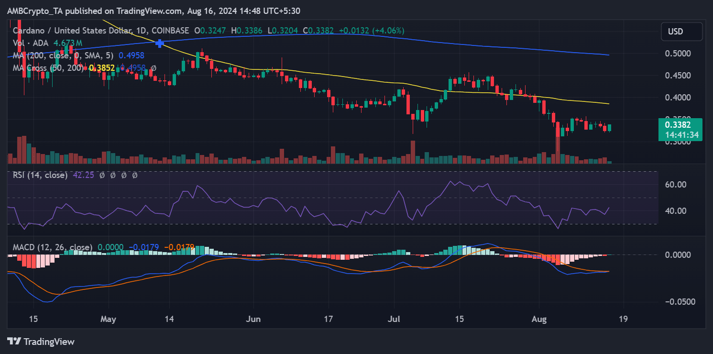Click the candle countdown 14:41:34
The height and width of the screenshot is (354, 713).
click(x=682, y=134)
